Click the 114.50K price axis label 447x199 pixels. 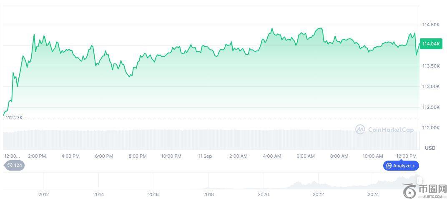point(431,25)
